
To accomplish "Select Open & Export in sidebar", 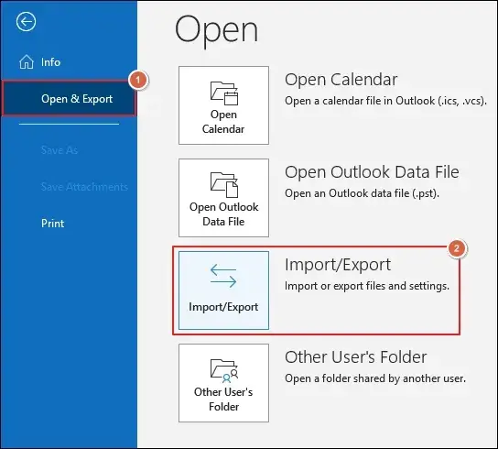I will tap(69, 99).
